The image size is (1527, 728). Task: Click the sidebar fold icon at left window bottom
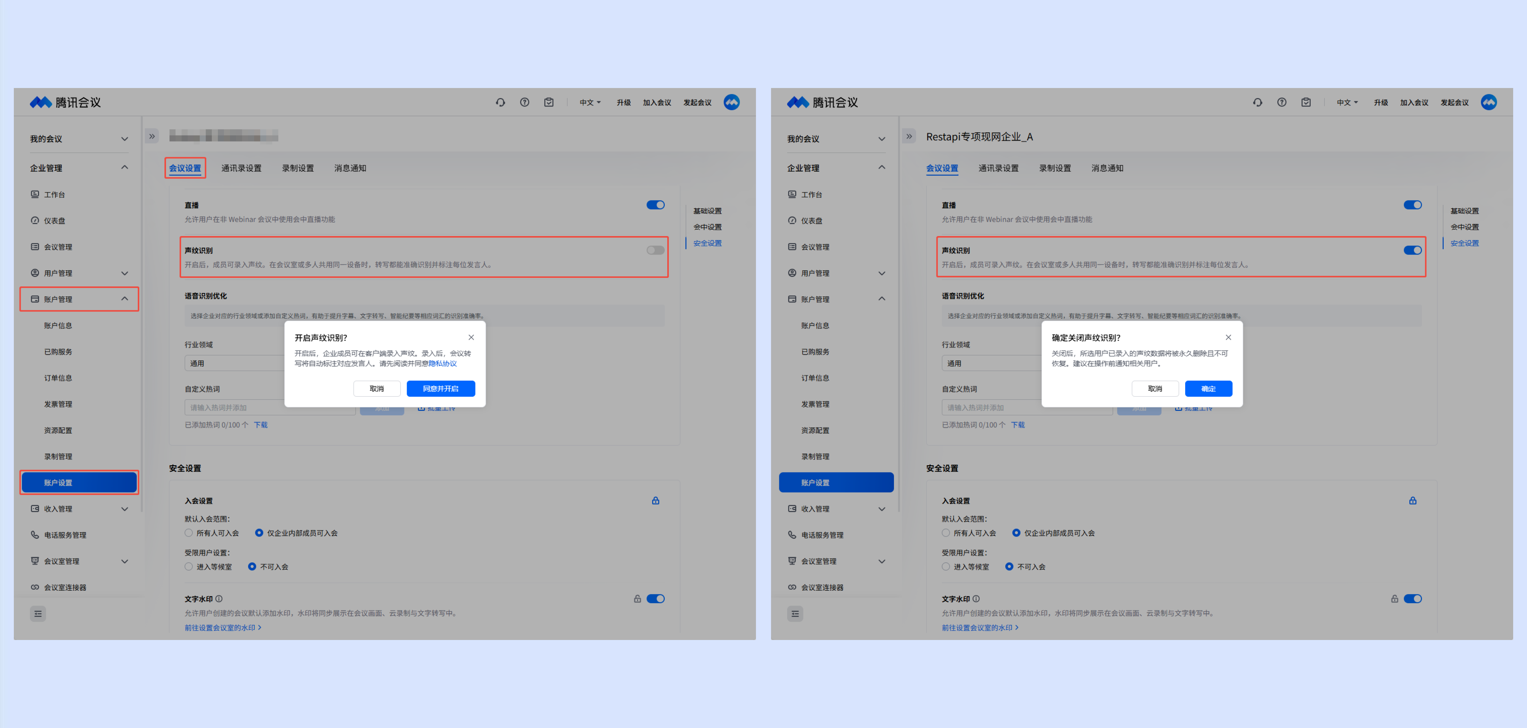[38, 614]
